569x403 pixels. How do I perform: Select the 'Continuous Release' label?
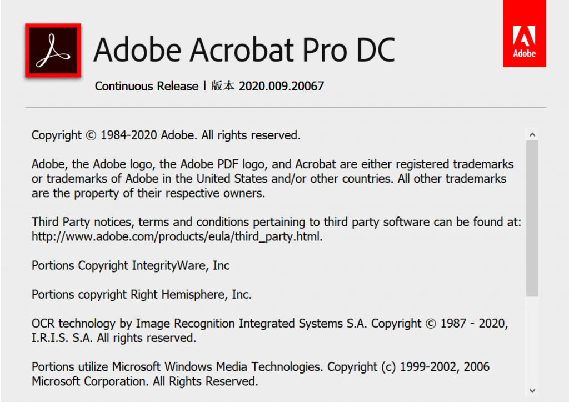[146, 86]
